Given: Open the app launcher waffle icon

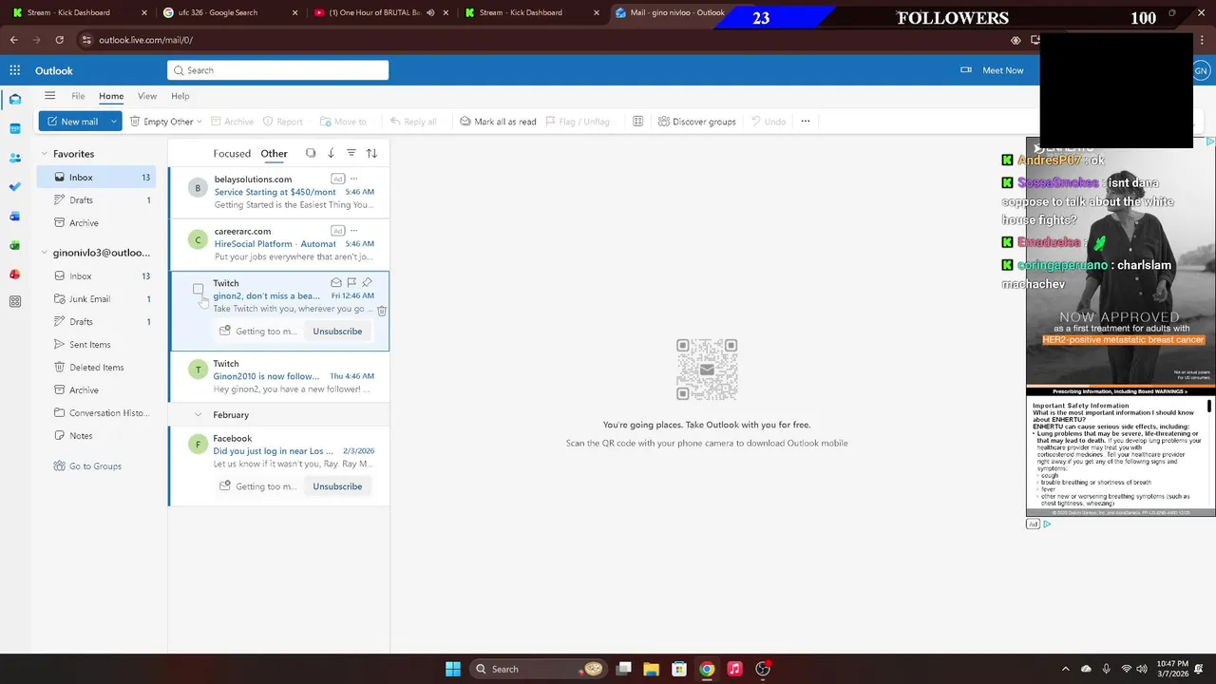Looking at the screenshot, I should click(x=14, y=70).
